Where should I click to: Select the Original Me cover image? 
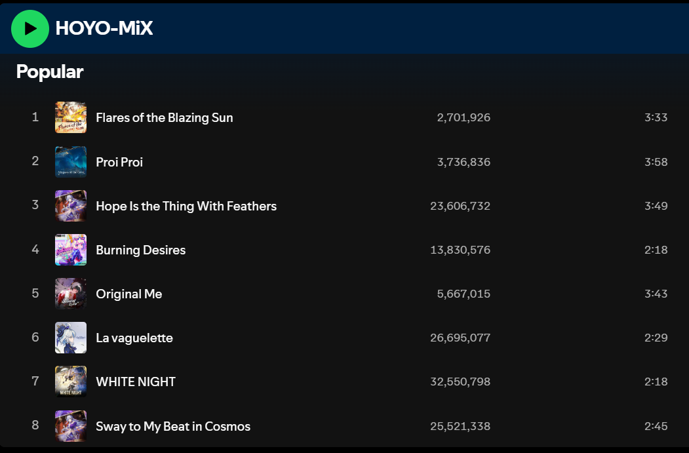pos(71,294)
